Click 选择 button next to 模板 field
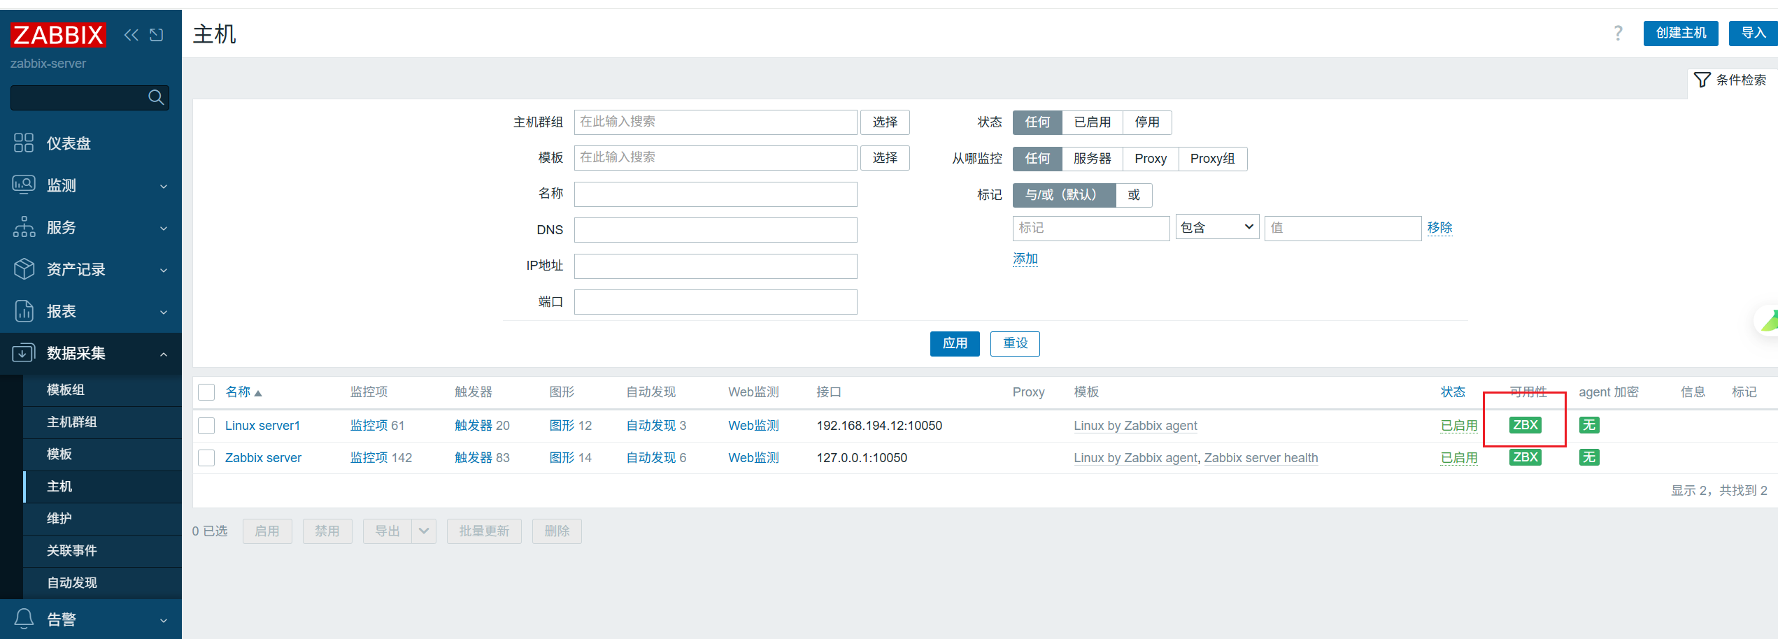 click(885, 158)
